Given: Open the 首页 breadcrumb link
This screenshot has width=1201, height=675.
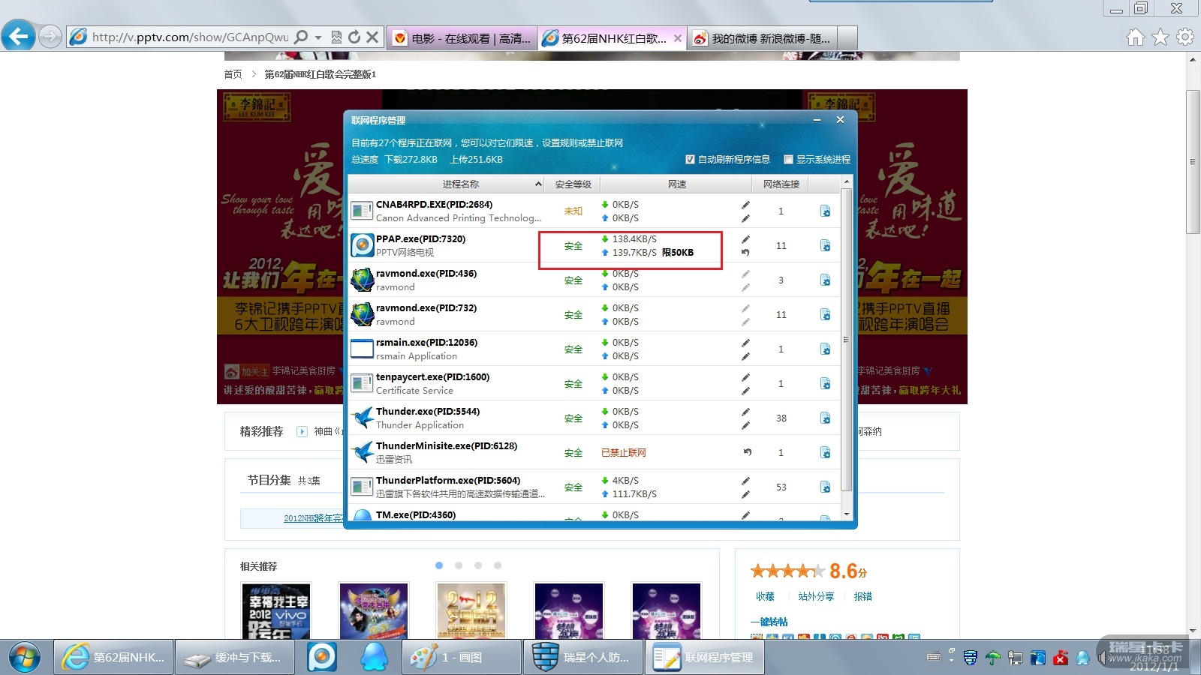Looking at the screenshot, I should 233,74.
